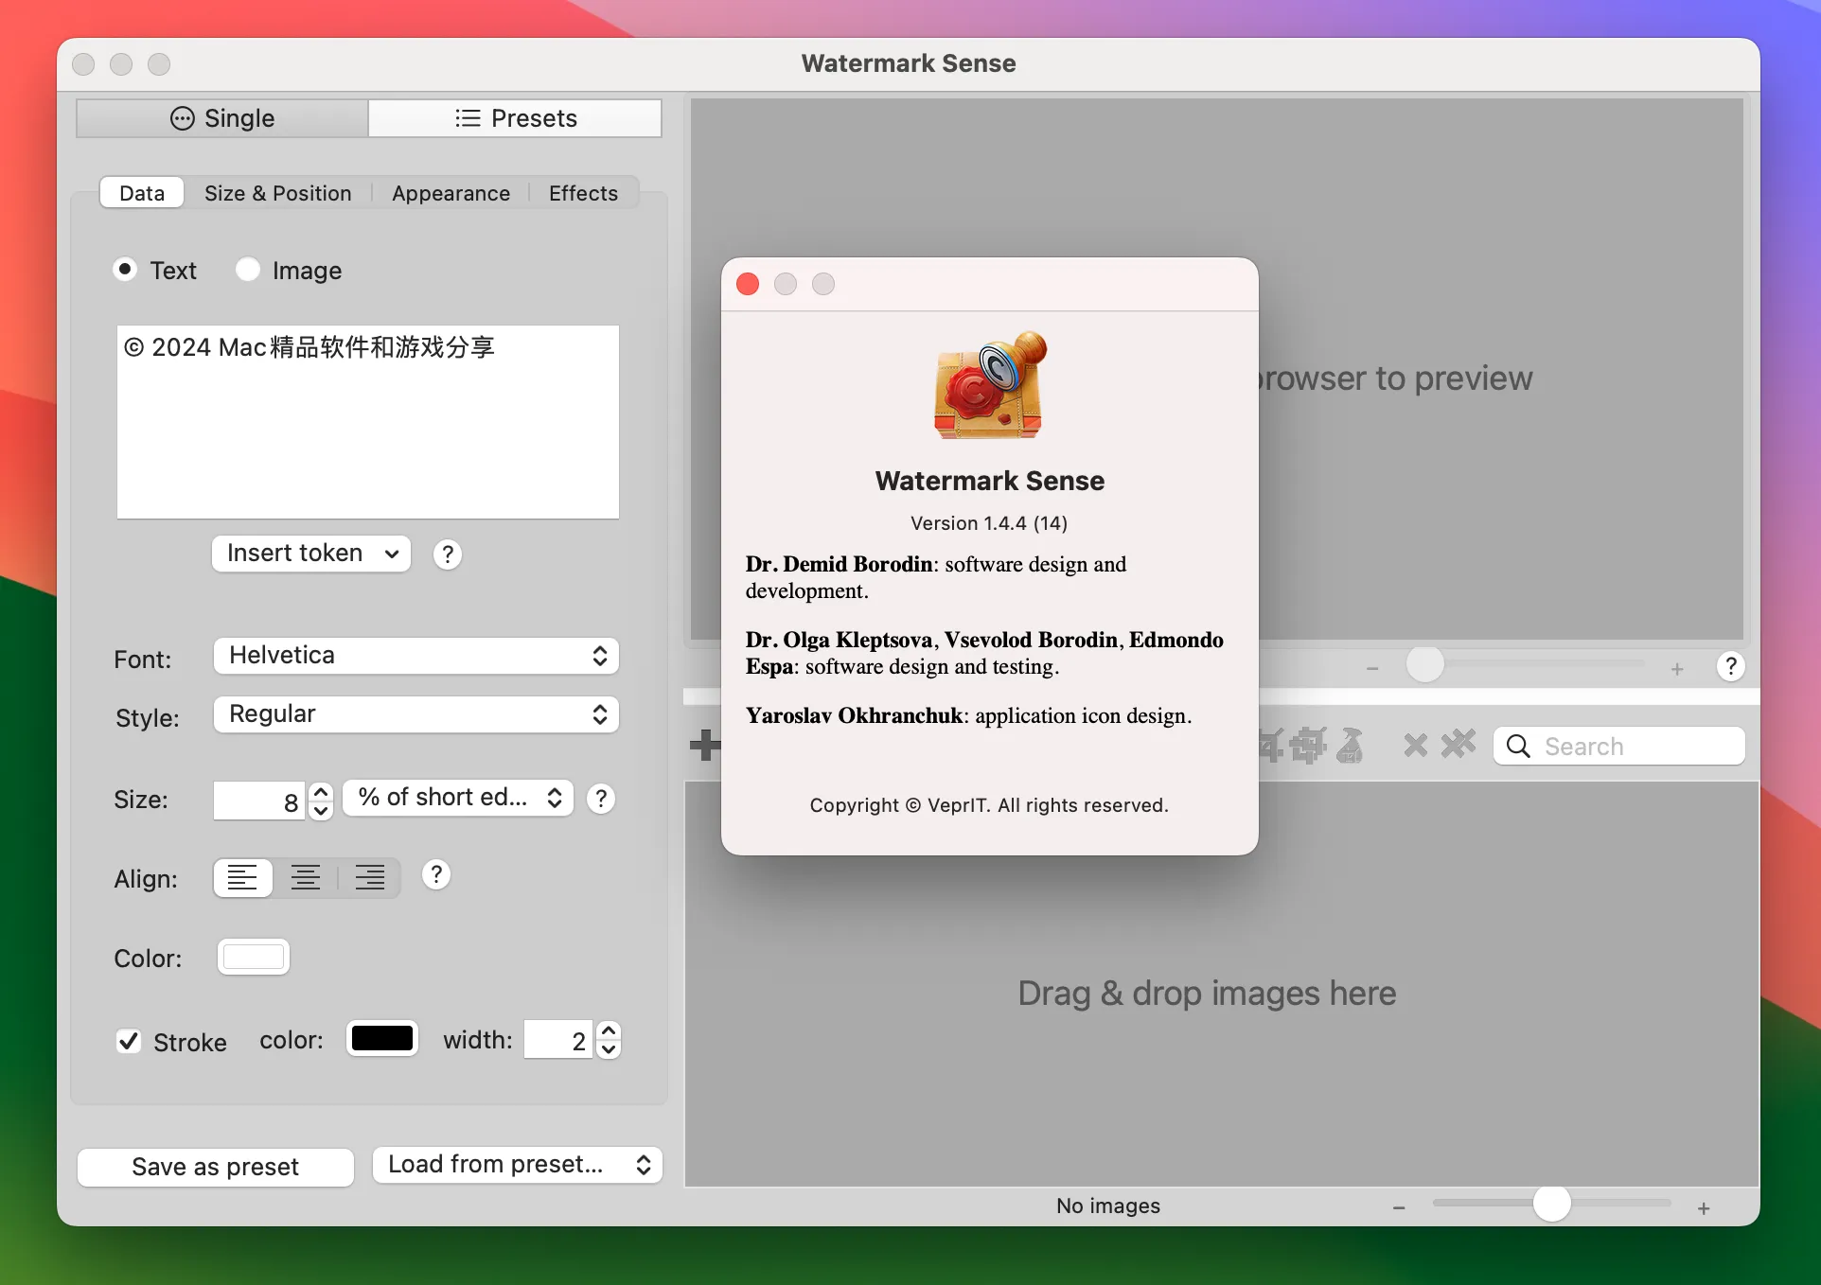The image size is (1821, 1285).
Task: Align text right
Action: (x=369, y=878)
